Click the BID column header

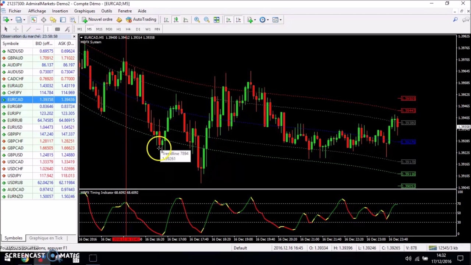pos(44,43)
